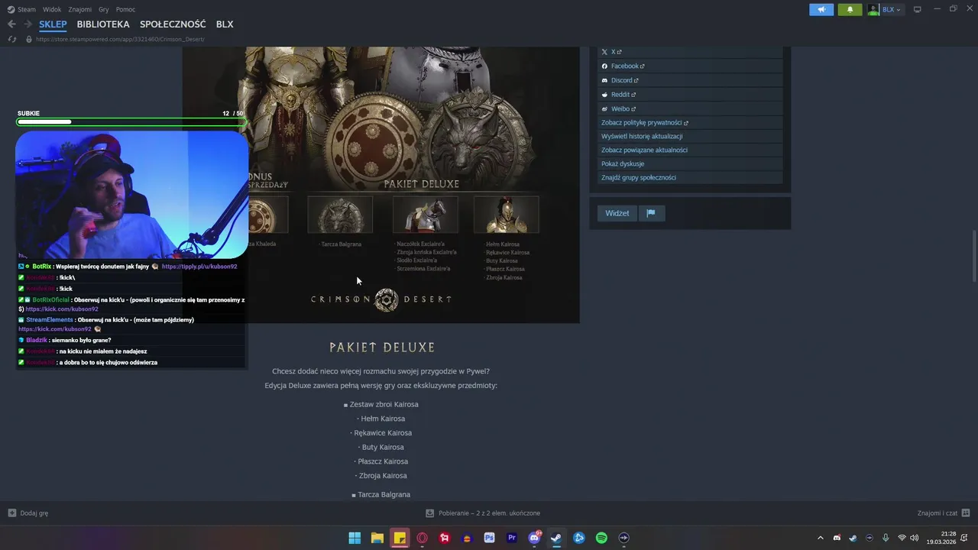Open File Explorer from the taskbar
978x550 pixels.
[x=377, y=538]
